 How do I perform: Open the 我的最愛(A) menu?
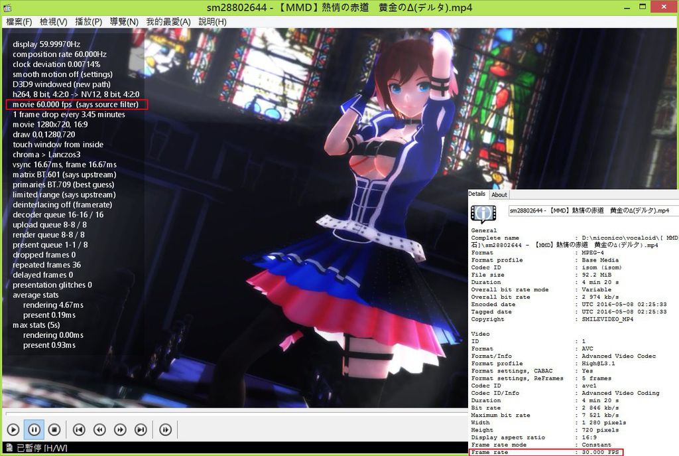168,22
